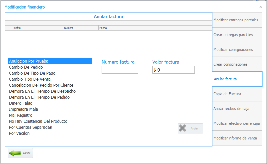Image resolution: width=267 pixels, height=164 pixels.
Task: Click the gray X Anular icon
Action: (x=182, y=128)
